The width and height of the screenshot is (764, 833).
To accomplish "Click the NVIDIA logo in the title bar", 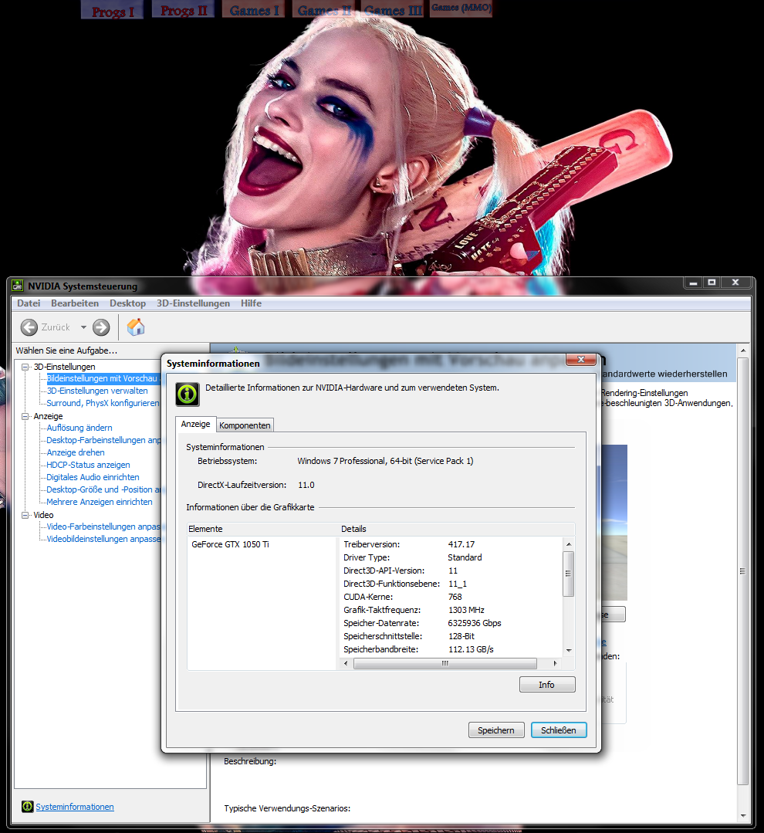I will (x=16, y=286).
